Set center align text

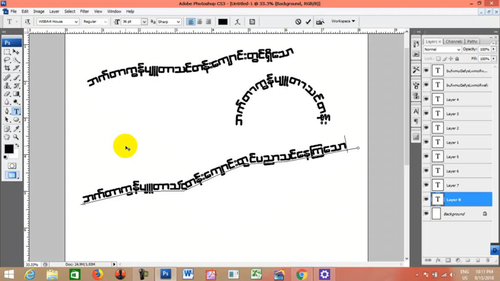click(x=200, y=21)
